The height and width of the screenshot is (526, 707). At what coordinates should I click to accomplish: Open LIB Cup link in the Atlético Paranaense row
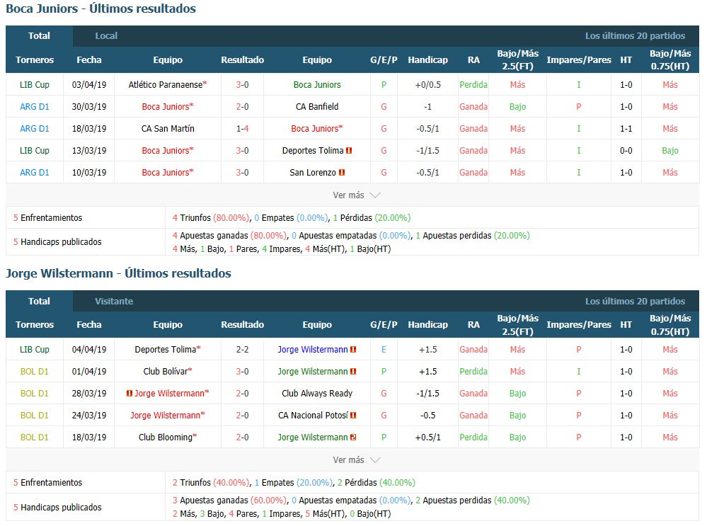[x=35, y=84]
